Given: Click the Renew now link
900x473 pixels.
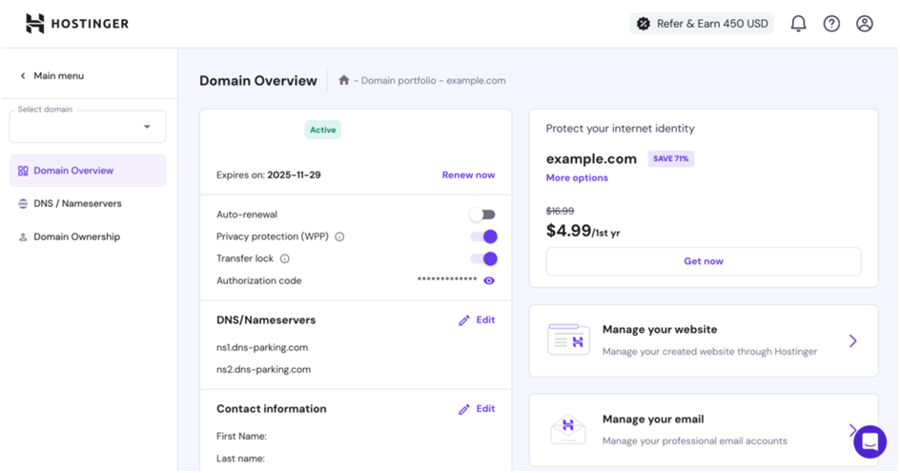Looking at the screenshot, I should [468, 175].
